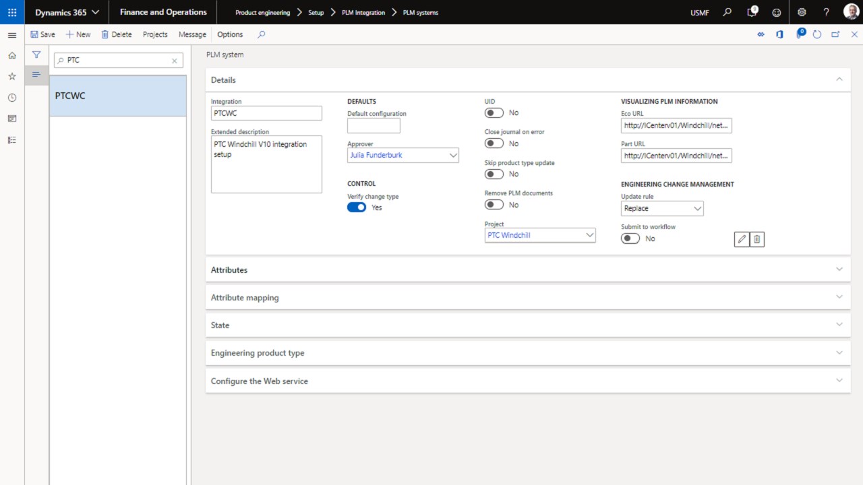Screen dimensions: 863x485
Task: Open Recent clock icon in sidebar
Action: pyautogui.click(x=12, y=98)
